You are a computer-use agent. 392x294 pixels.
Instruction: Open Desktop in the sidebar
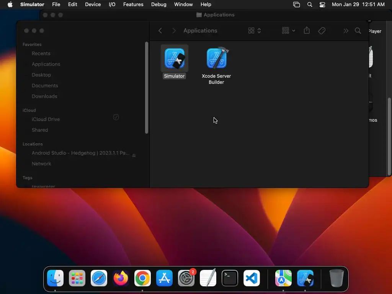(x=41, y=75)
